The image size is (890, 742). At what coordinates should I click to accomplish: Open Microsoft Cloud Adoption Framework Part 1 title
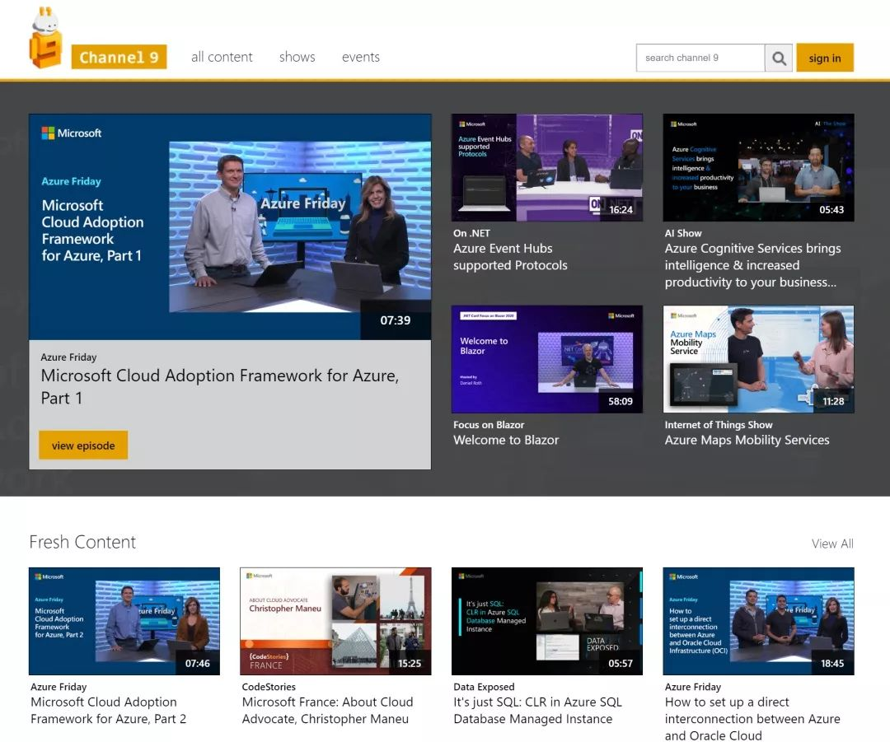220,386
